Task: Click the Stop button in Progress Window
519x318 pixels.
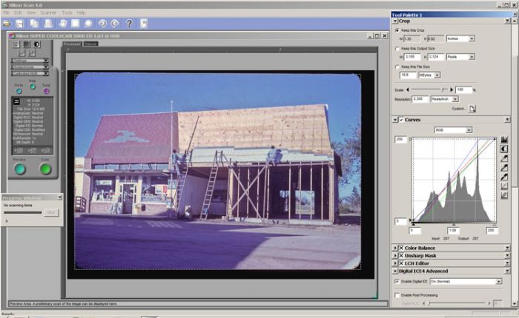Action: 51,213
